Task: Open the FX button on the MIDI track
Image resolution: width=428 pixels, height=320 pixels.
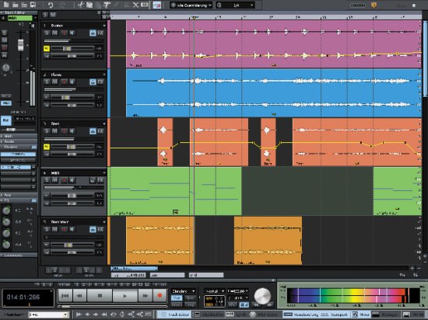Action: pyautogui.click(x=100, y=180)
